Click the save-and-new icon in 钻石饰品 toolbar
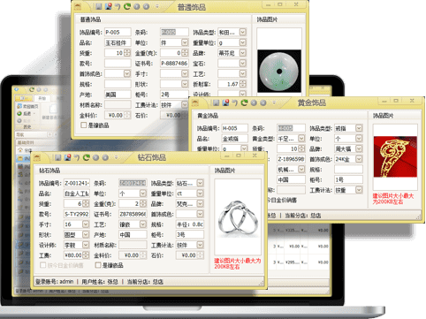The image size is (426, 319). tap(67, 157)
